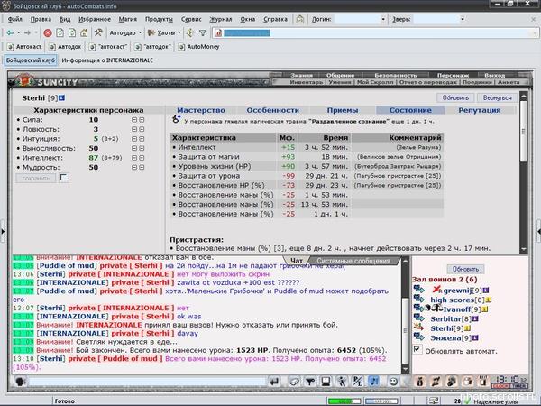
Task: Decrease Мудрость with its minus button
Action: [x=134, y=167]
